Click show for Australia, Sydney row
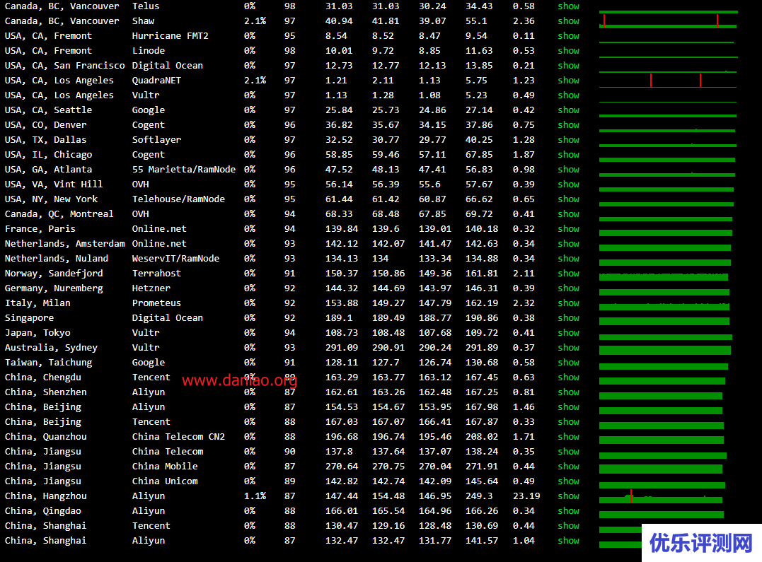 click(568, 347)
